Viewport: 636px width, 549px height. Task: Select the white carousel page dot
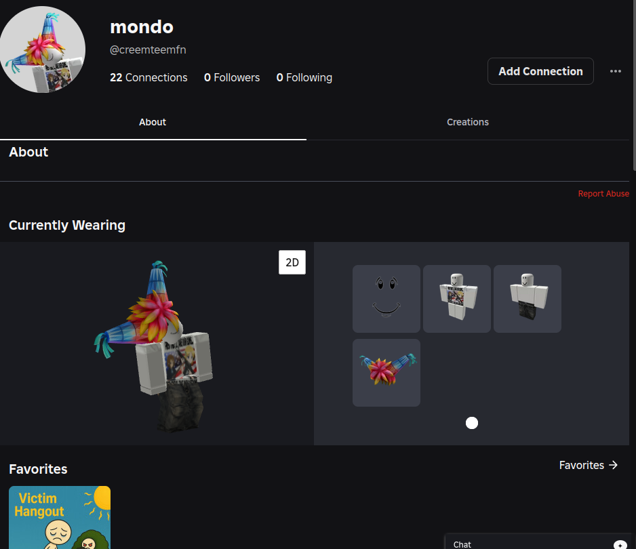[472, 423]
